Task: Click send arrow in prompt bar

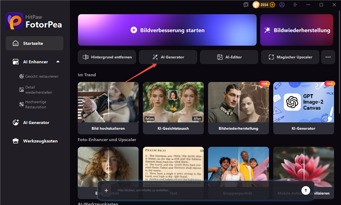Action: 305,191
